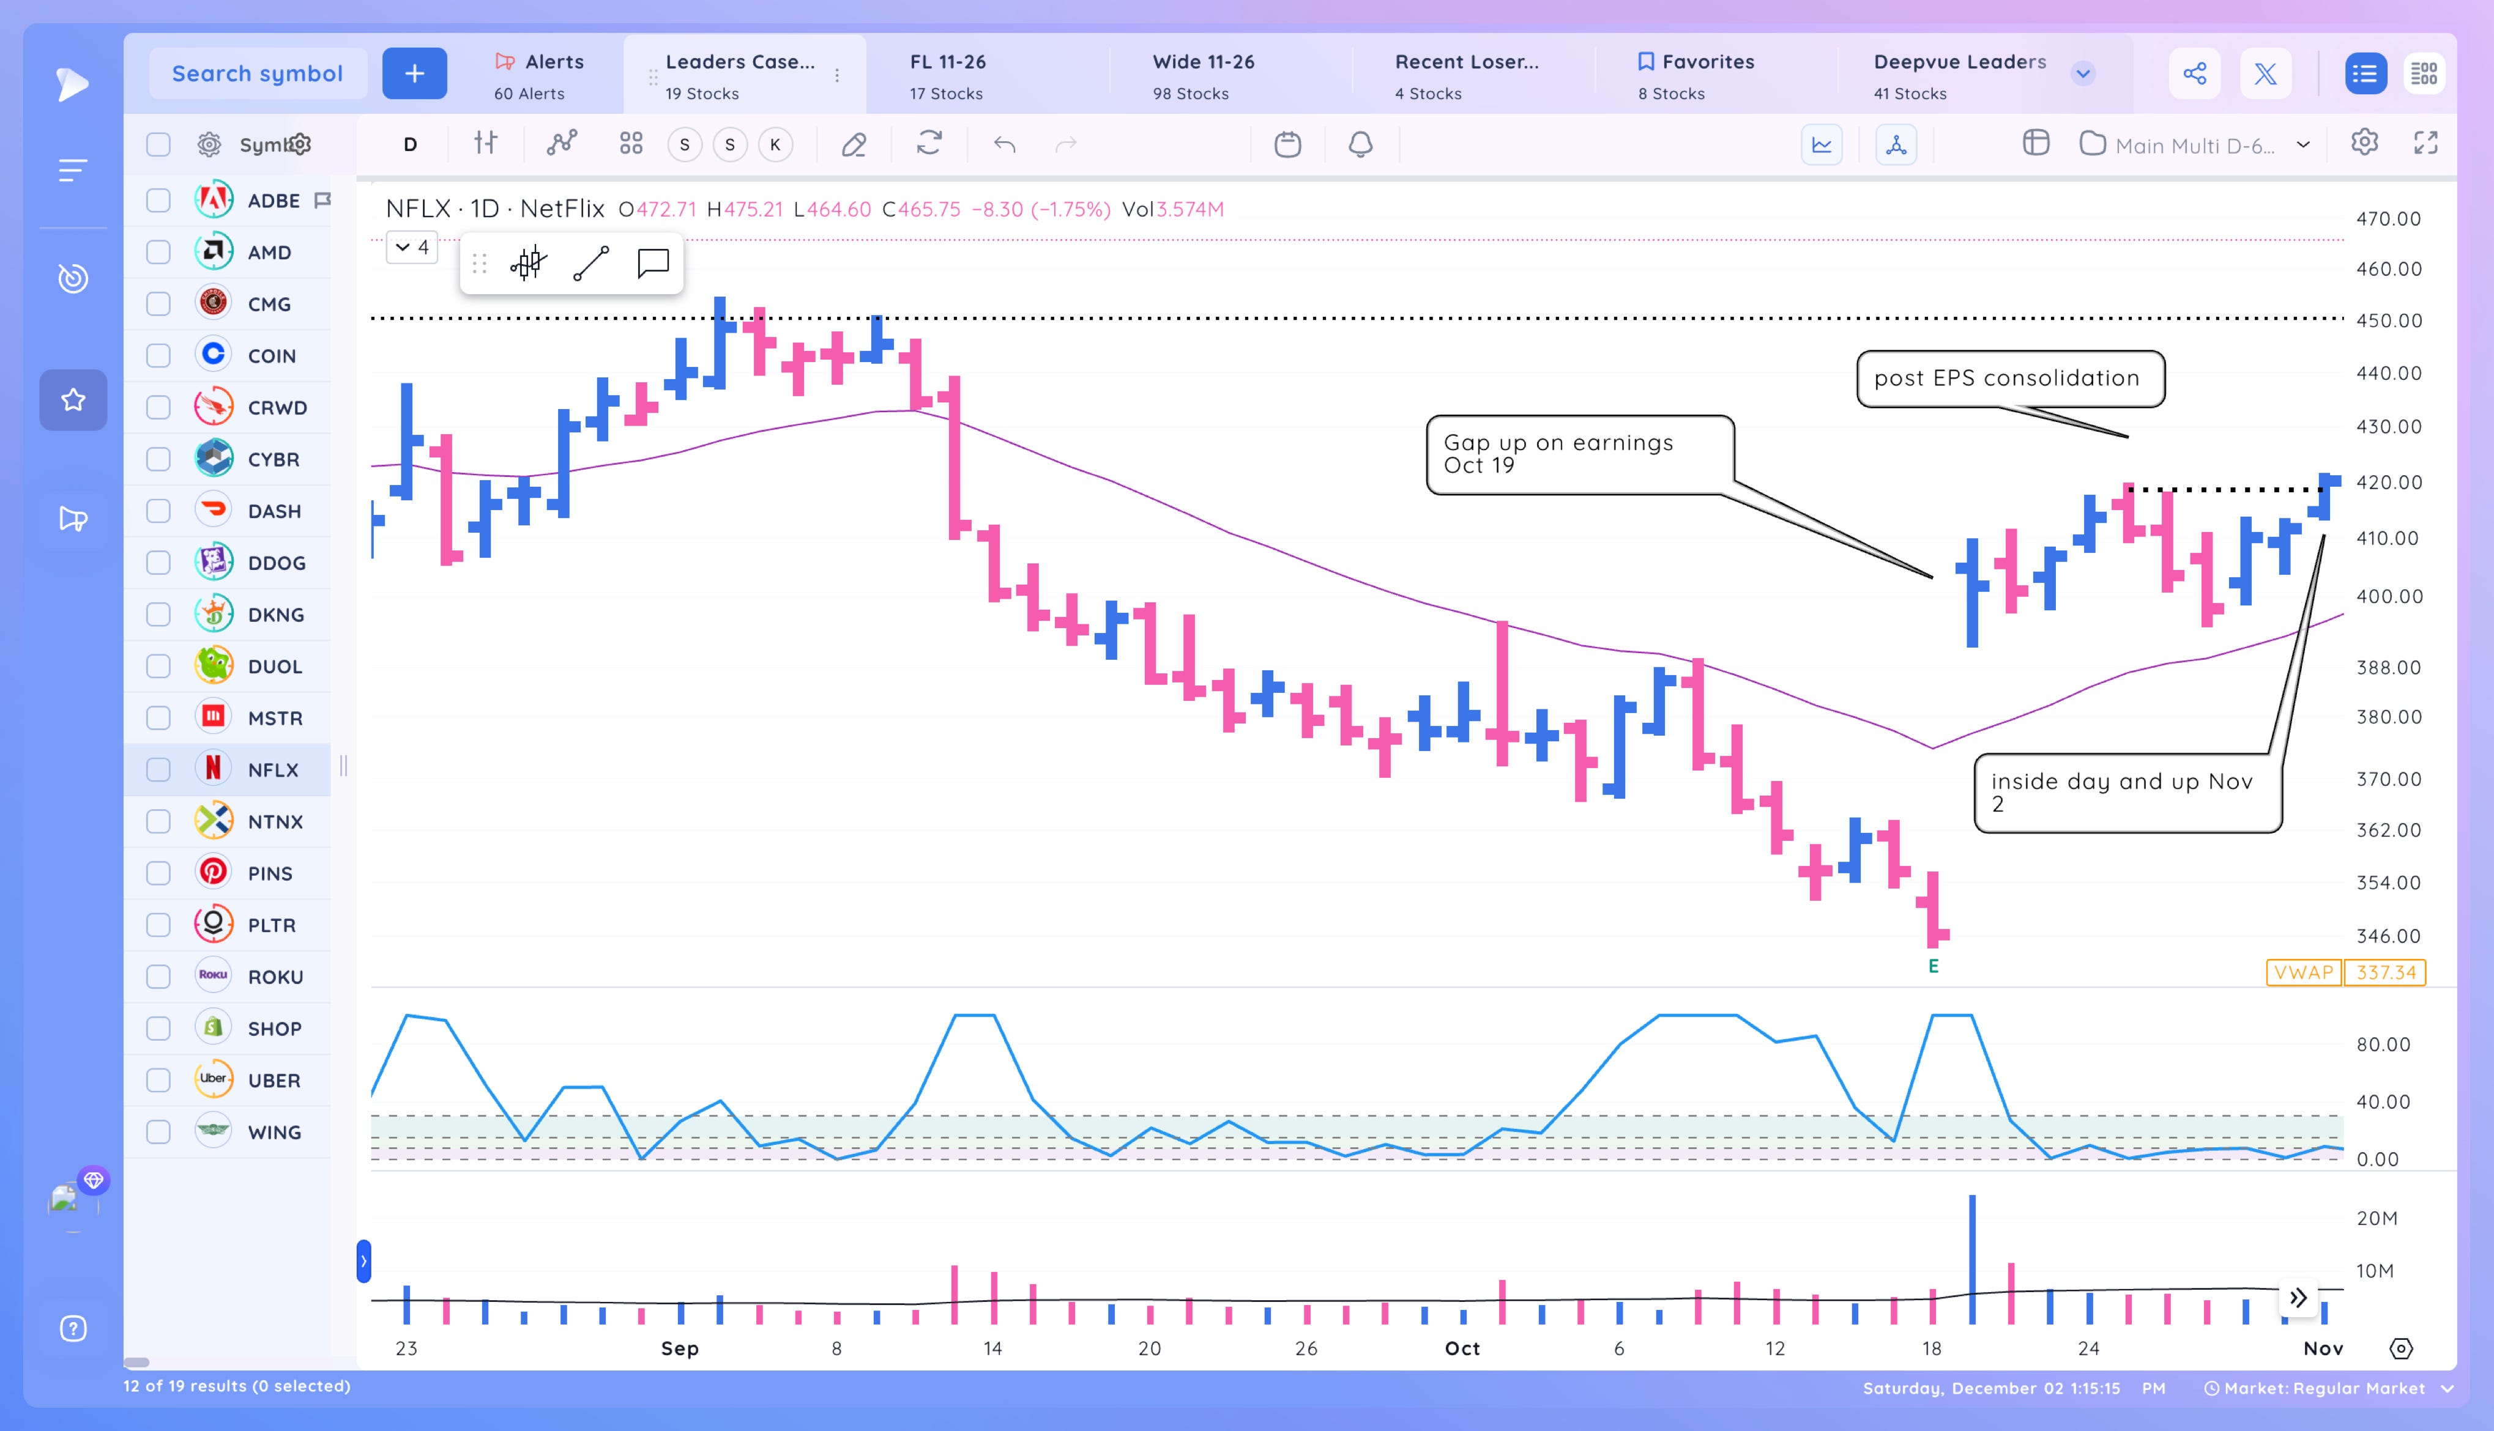
Task: Select the comment callout drawing tool
Action: point(653,264)
